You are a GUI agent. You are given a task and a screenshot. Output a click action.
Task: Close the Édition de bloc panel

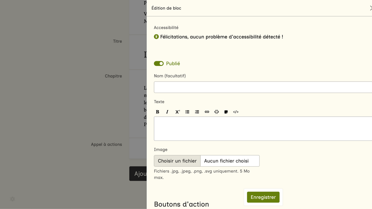click(370, 8)
